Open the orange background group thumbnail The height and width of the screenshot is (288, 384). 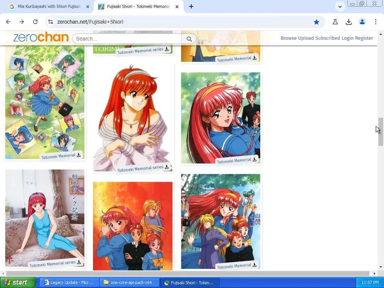click(133, 226)
